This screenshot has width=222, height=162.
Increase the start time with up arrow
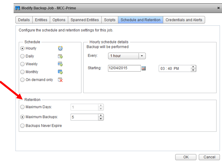click(193, 67)
